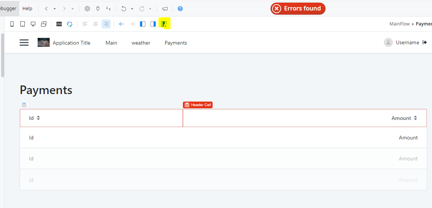Select the Payments page heading
This screenshot has width=432, height=208.
[46, 90]
